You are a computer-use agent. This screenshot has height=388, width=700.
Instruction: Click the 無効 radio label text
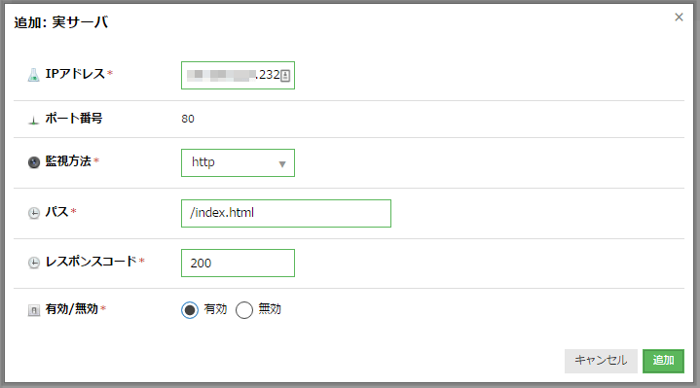(270, 308)
